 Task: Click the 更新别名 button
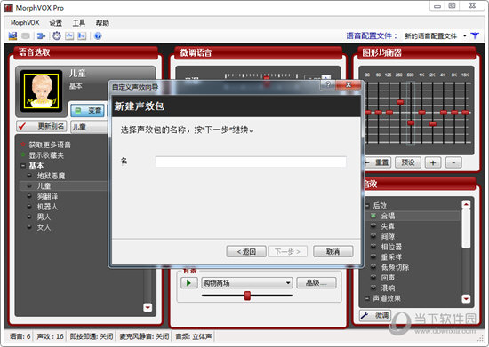42,126
